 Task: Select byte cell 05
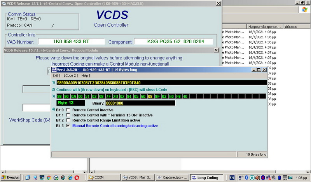pos(136,96)
